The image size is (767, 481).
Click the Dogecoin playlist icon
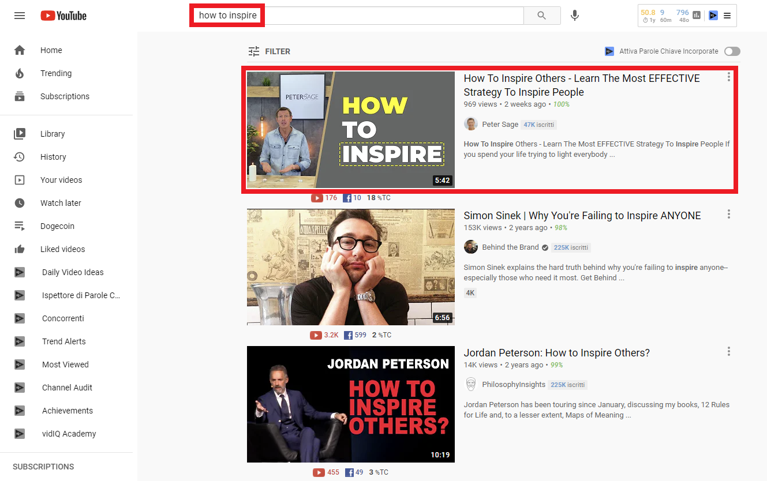pyautogui.click(x=20, y=226)
